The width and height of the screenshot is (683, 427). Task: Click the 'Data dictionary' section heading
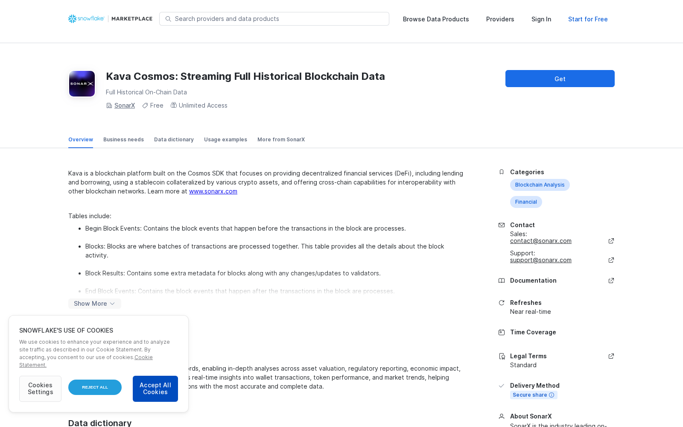100,423
